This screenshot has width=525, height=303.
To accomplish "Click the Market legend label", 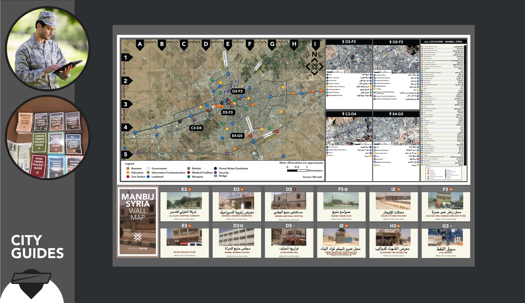I will (197, 168).
